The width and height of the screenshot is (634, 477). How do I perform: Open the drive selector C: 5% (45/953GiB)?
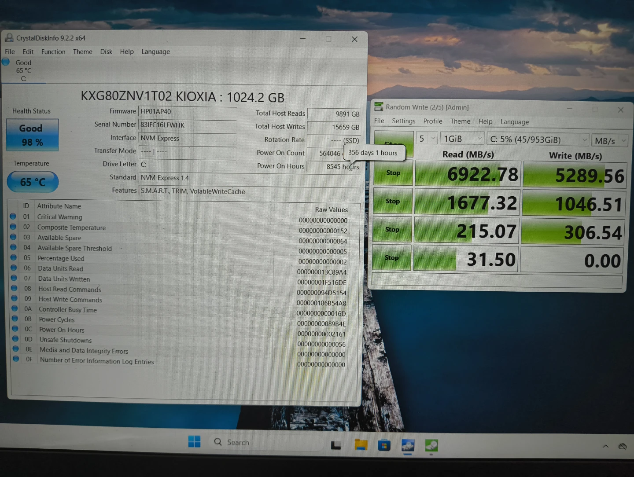[538, 139]
